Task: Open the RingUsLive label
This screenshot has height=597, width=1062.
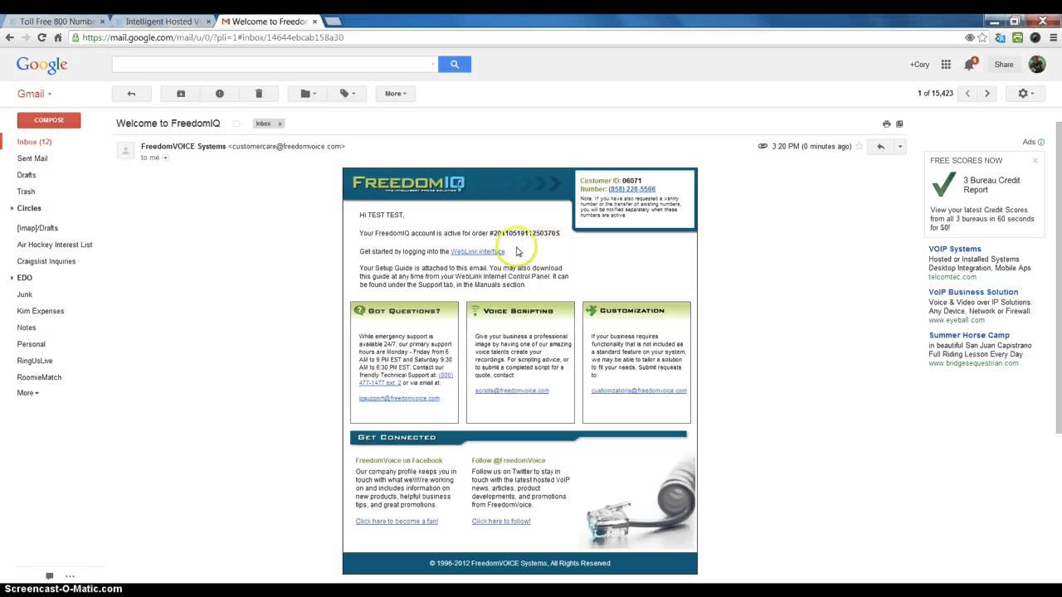Action: coord(35,361)
